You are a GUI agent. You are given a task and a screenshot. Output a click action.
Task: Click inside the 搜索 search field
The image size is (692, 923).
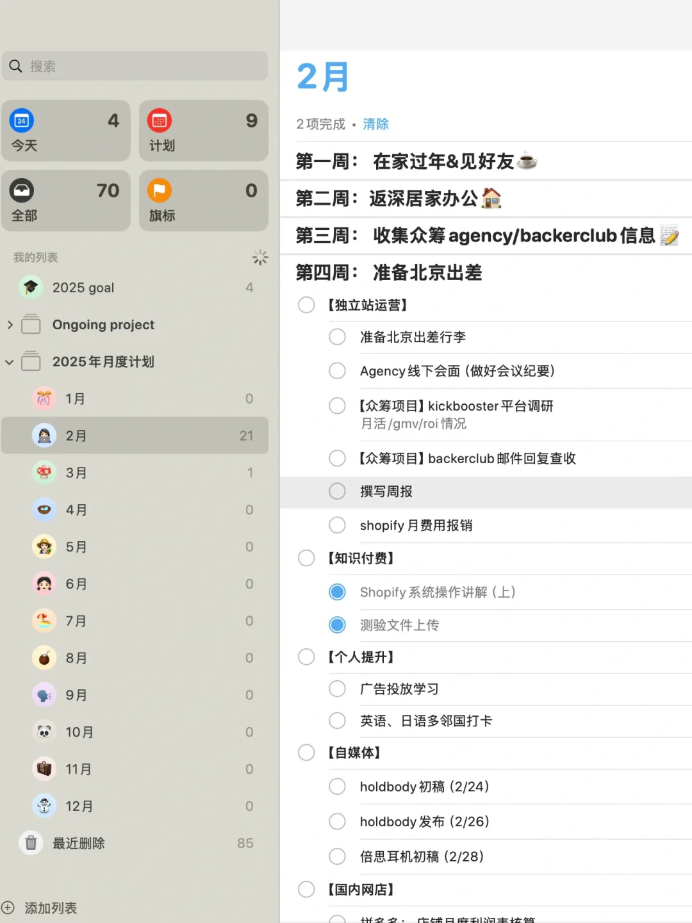click(x=135, y=66)
